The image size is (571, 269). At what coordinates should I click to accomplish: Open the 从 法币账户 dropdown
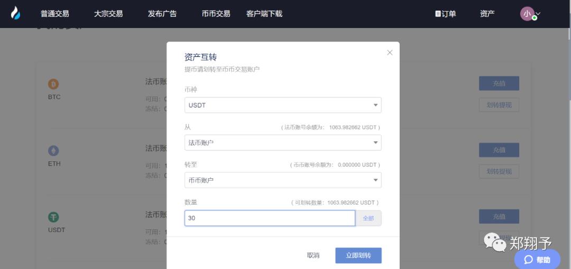coord(283,142)
